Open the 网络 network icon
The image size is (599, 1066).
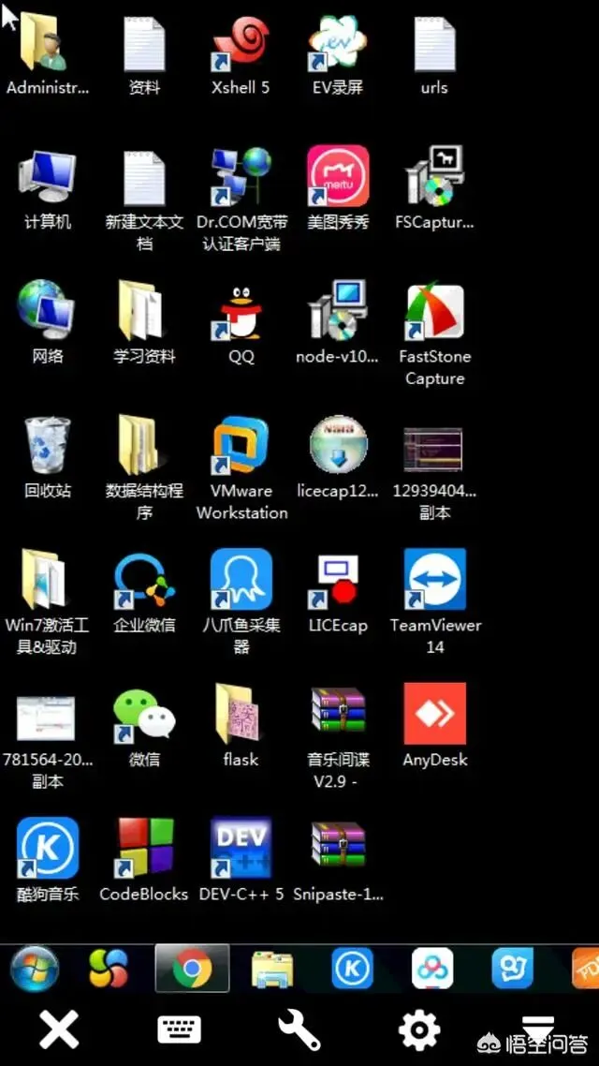46,311
